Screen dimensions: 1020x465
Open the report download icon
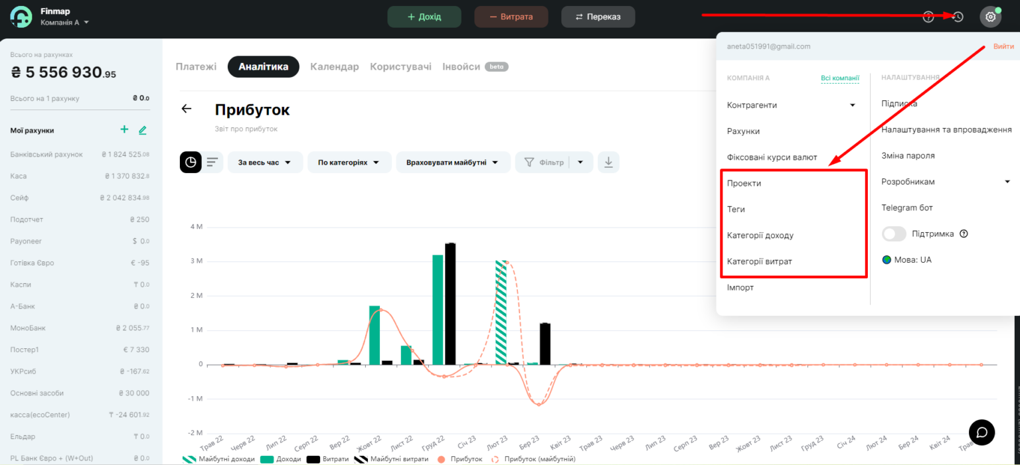(x=608, y=162)
